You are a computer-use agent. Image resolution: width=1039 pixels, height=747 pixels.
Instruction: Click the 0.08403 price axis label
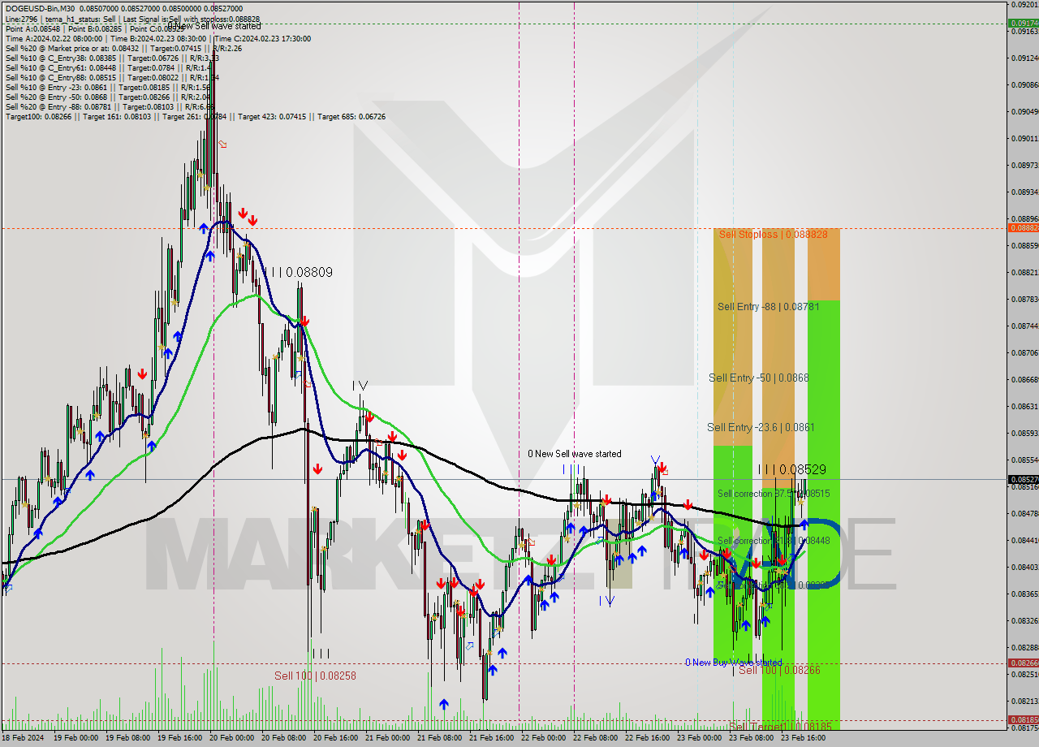(1023, 567)
